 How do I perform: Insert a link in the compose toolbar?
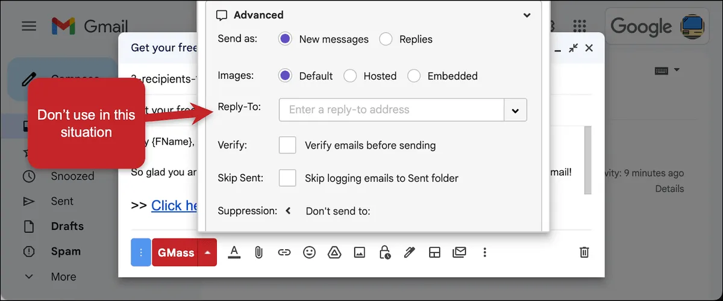coord(284,253)
